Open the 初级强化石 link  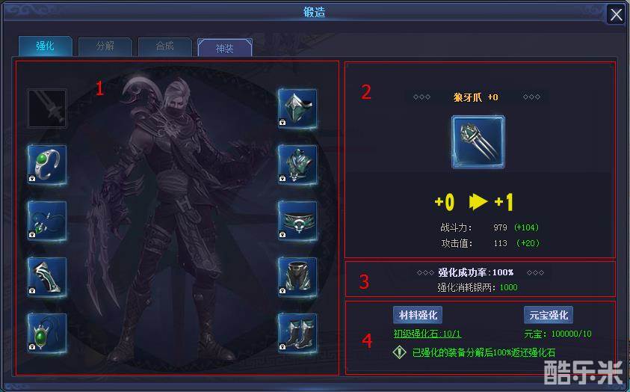coord(427,334)
